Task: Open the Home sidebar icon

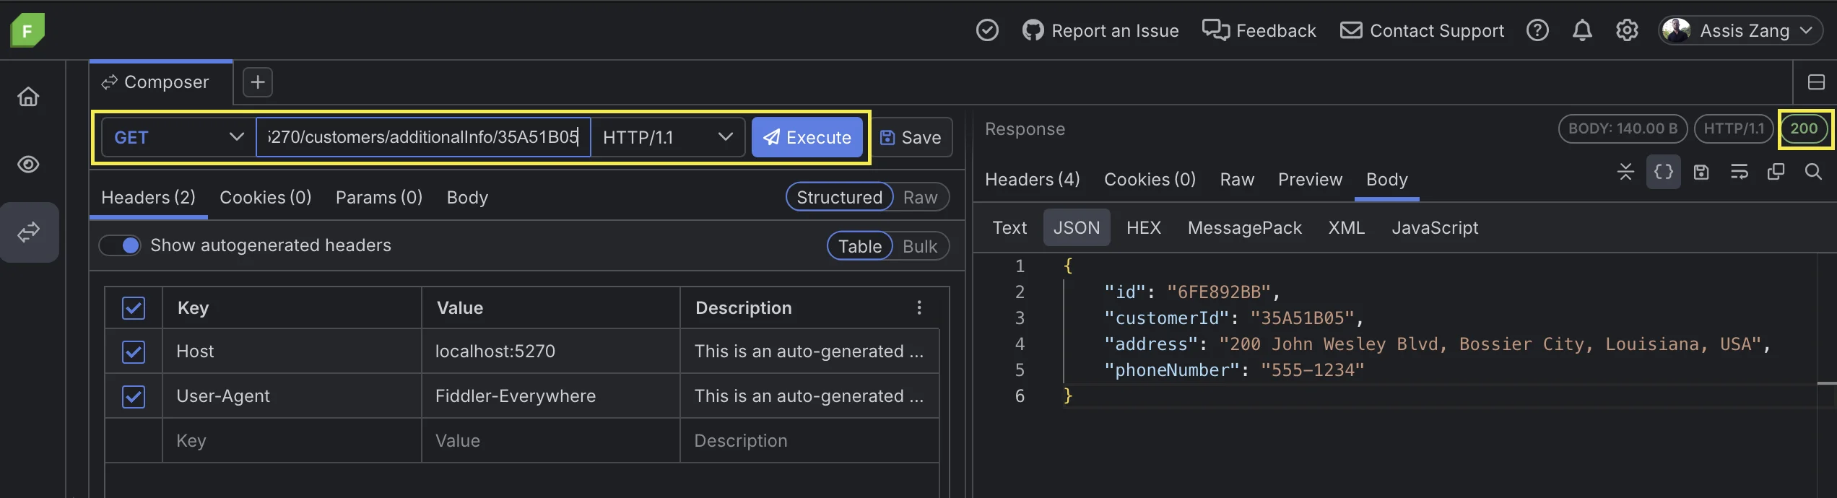Action: pyautogui.click(x=28, y=97)
